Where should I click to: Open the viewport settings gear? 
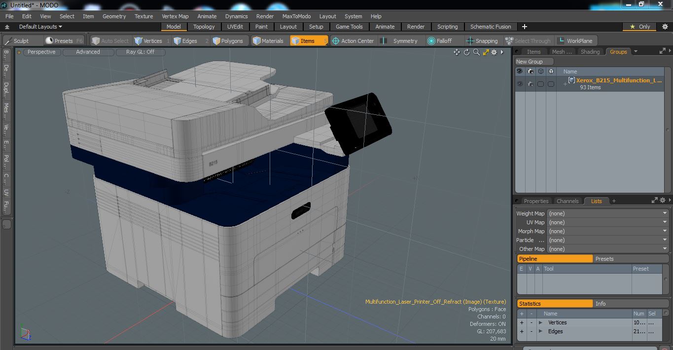tap(494, 52)
